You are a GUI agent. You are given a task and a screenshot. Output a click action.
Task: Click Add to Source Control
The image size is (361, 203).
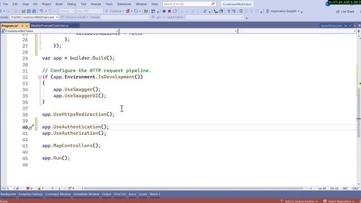point(300,201)
